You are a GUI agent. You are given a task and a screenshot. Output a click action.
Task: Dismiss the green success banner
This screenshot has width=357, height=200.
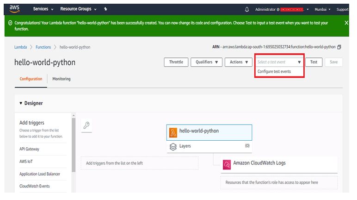click(346, 23)
